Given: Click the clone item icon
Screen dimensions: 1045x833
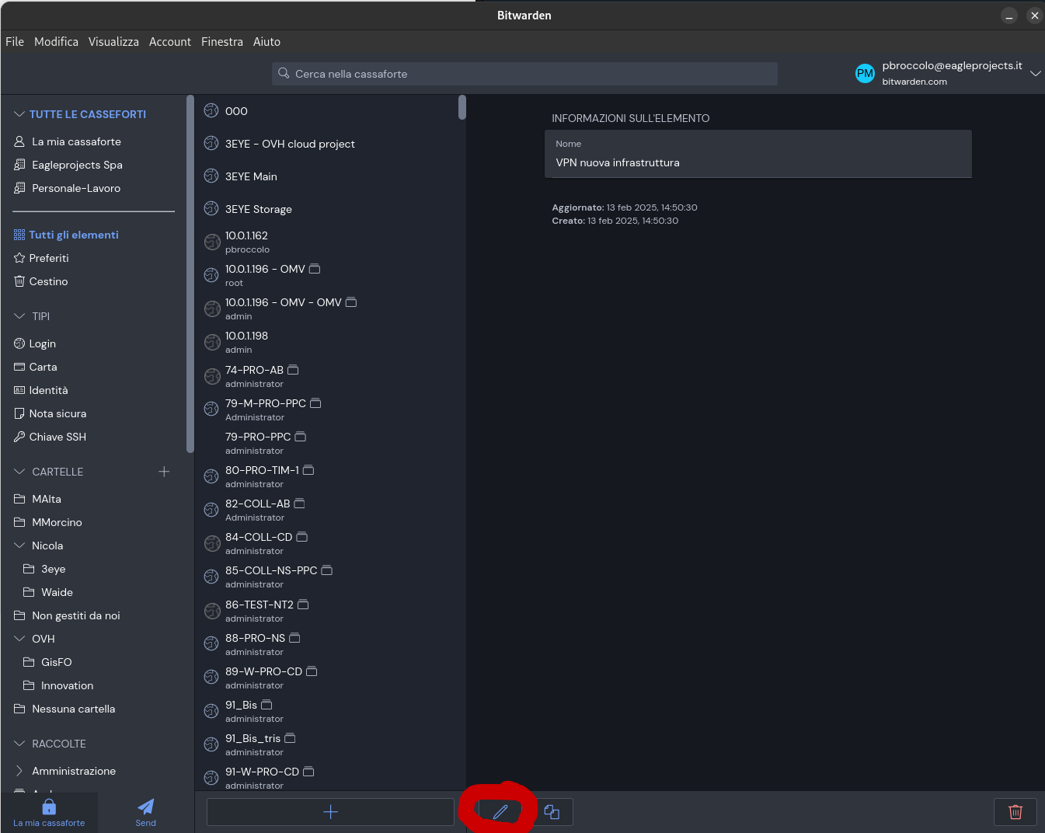Looking at the screenshot, I should 552,812.
